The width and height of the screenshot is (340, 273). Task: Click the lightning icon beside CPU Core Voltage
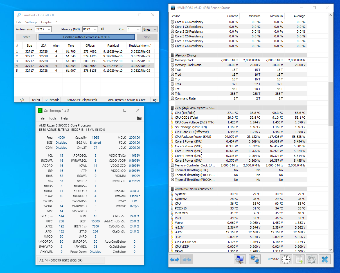pyautogui.click(x=172, y=122)
